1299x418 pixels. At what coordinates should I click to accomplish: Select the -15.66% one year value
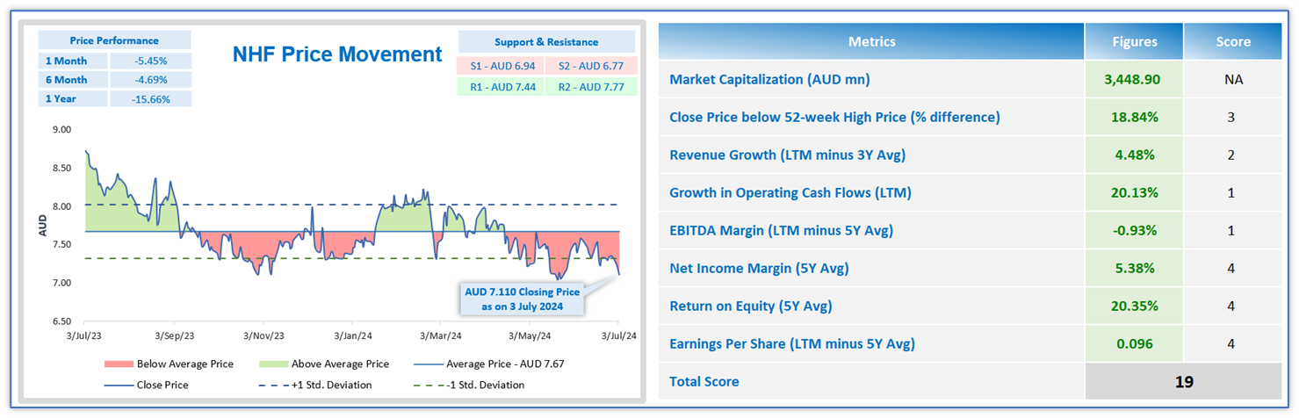point(150,98)
